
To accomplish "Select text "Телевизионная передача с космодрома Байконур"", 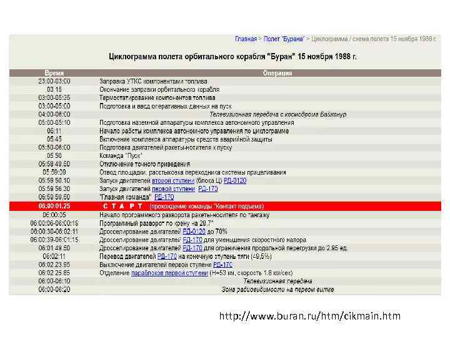I will pos(277,115).
